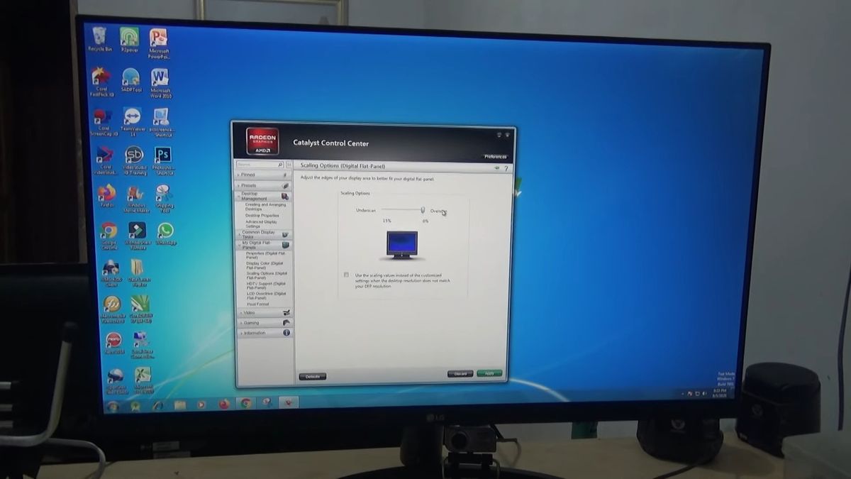Open the Microsoft Word 2010 desktop shortcut

coord(160,82)
